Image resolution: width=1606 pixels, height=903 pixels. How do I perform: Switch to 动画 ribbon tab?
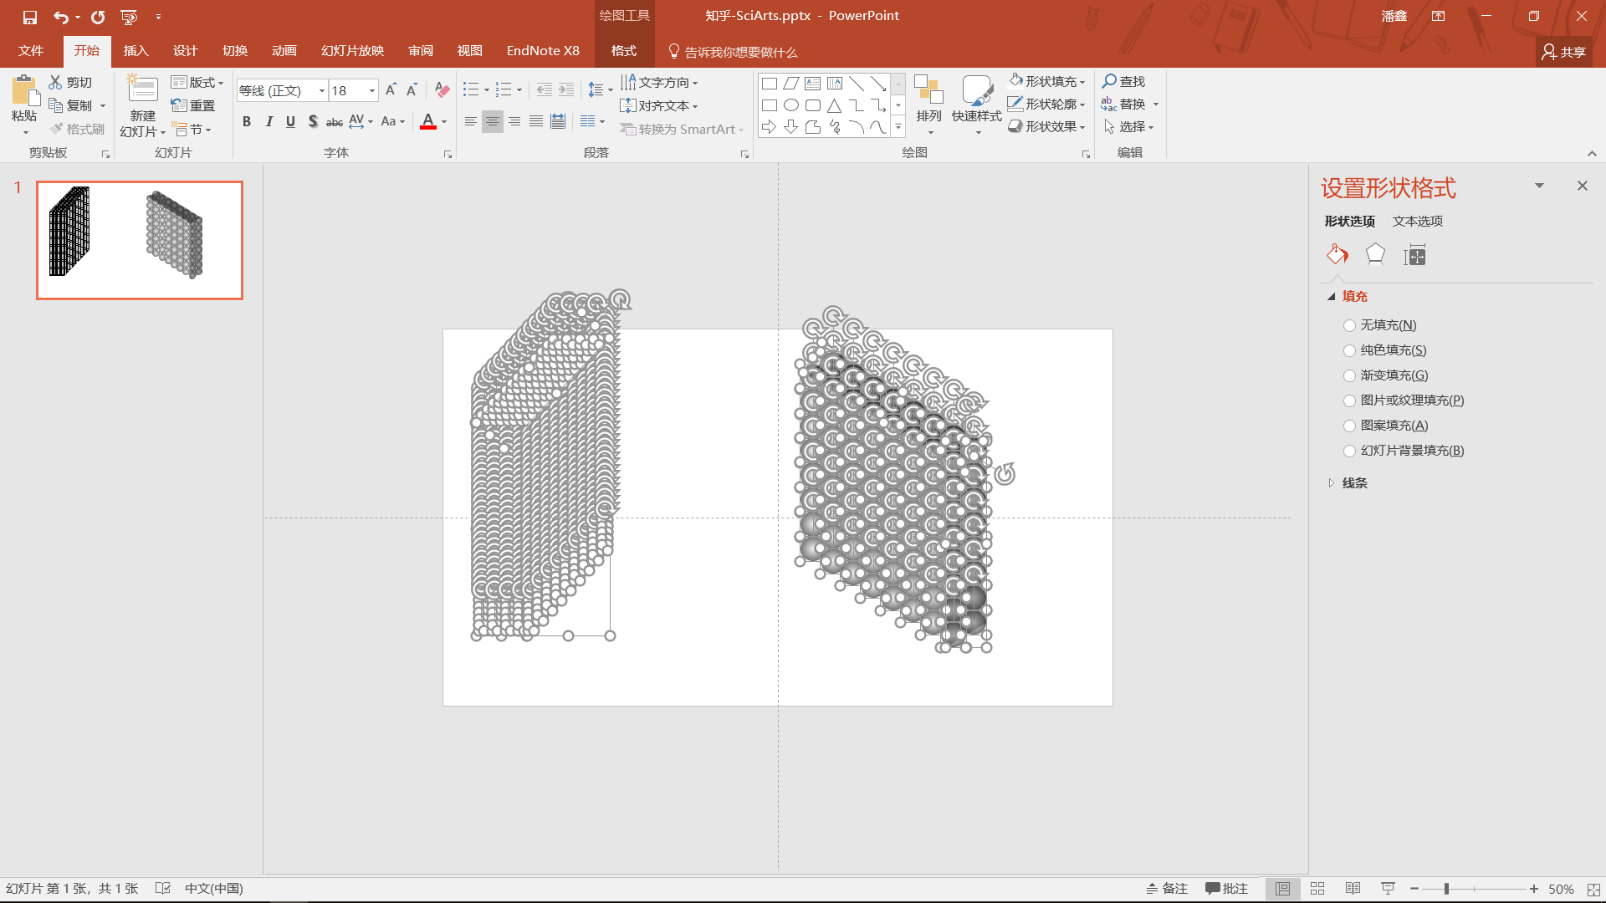pos(284,51)
